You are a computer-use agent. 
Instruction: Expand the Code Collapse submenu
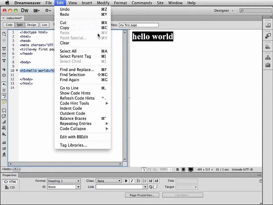click(x=82, y=129)
